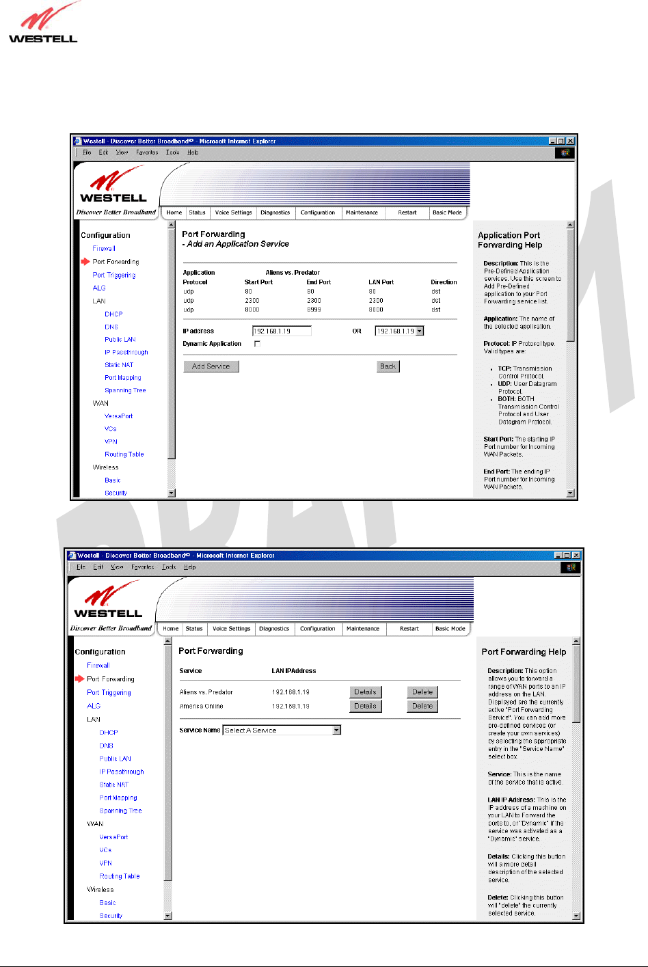Click Firewall link in upper window sidebar

pos(104,249)
